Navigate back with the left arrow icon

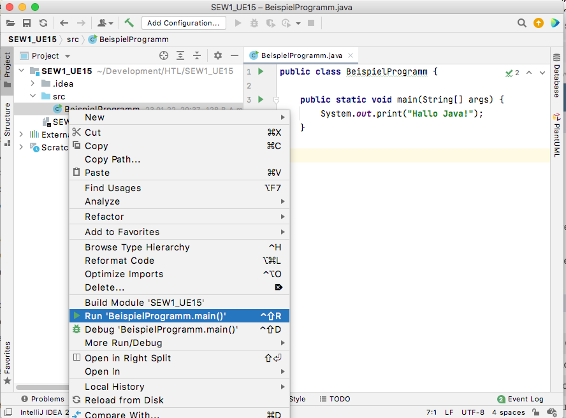[64, 23]
